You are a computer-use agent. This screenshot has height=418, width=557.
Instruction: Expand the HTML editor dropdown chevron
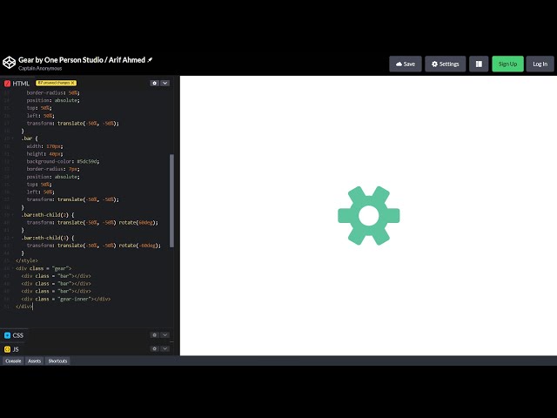(x=164, y=84)
